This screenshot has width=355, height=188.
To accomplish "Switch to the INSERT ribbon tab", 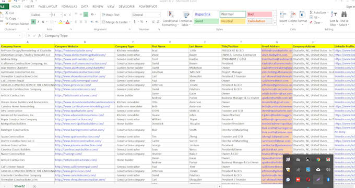I will click(29, 7).
